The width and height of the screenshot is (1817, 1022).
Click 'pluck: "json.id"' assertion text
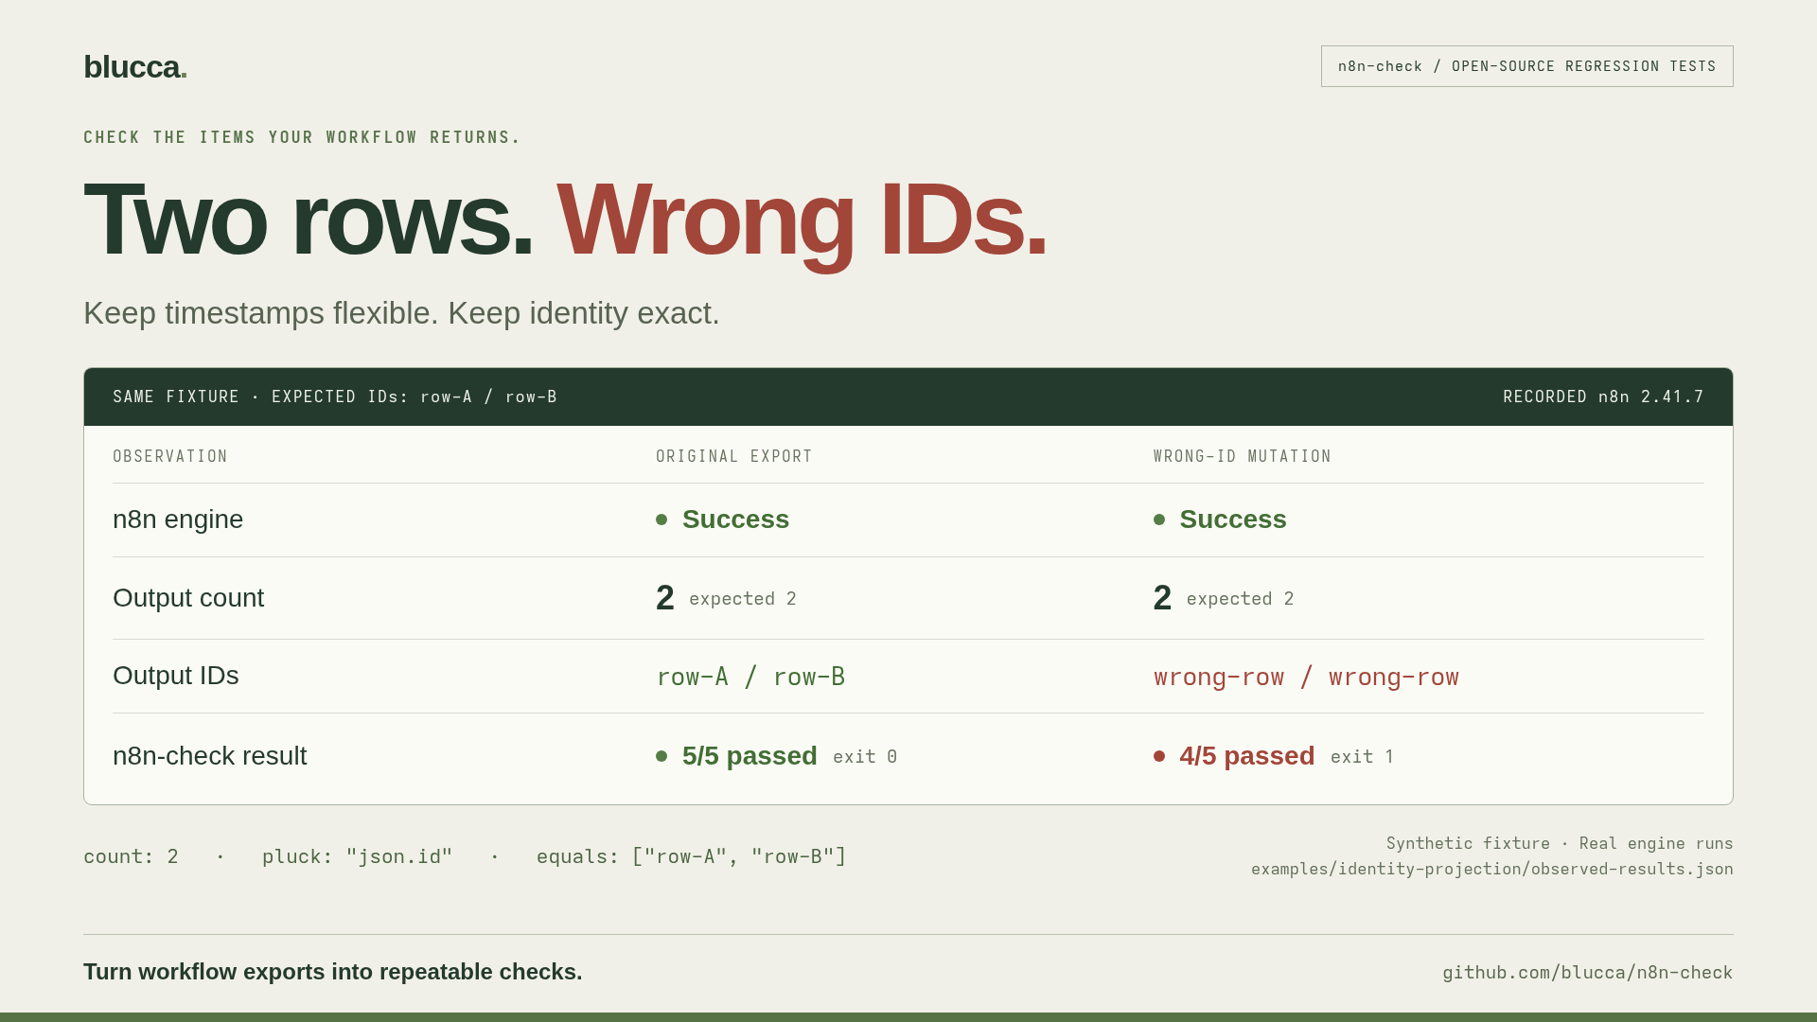(x=358, y=856)
